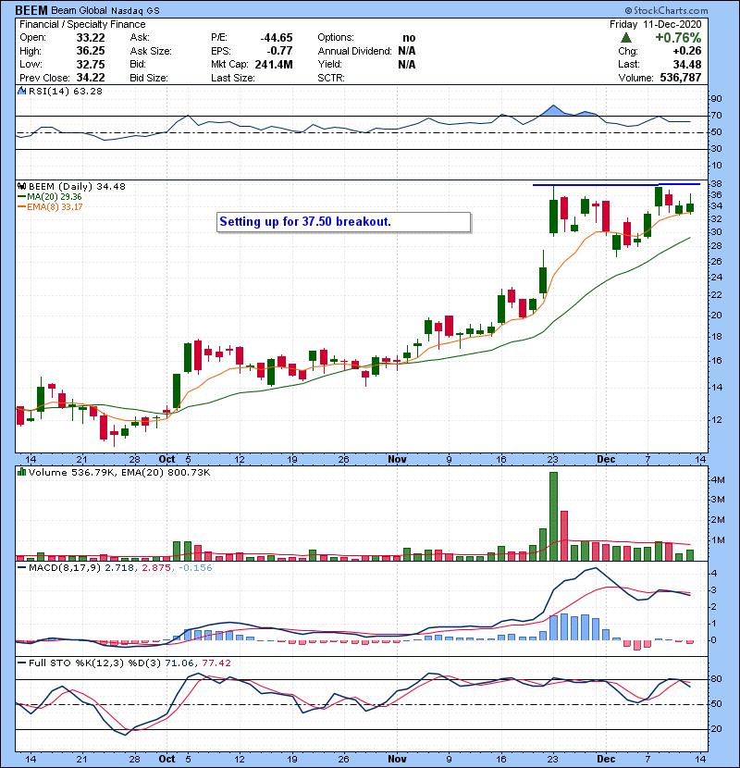Click the P/E value -44.65
This screenshot has width=740, height=768.
pyautogui.click(x=277, y=38)
